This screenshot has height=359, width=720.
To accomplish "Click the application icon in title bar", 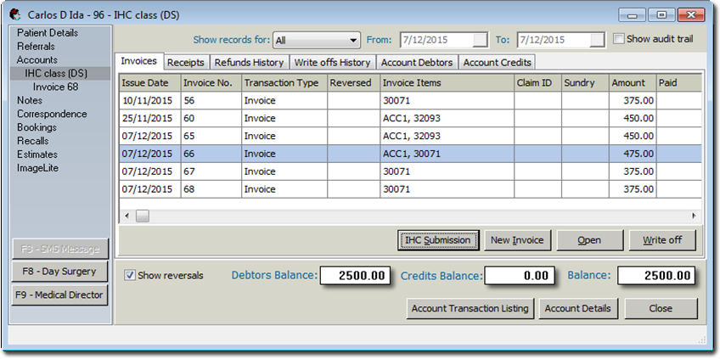I will point(14,14).
